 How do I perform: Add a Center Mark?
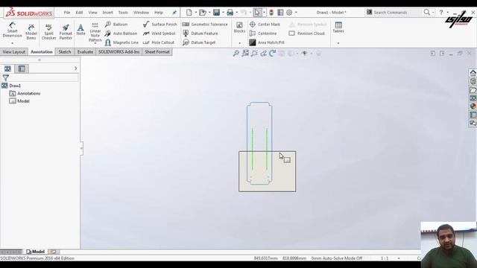[x=265, y=25]
